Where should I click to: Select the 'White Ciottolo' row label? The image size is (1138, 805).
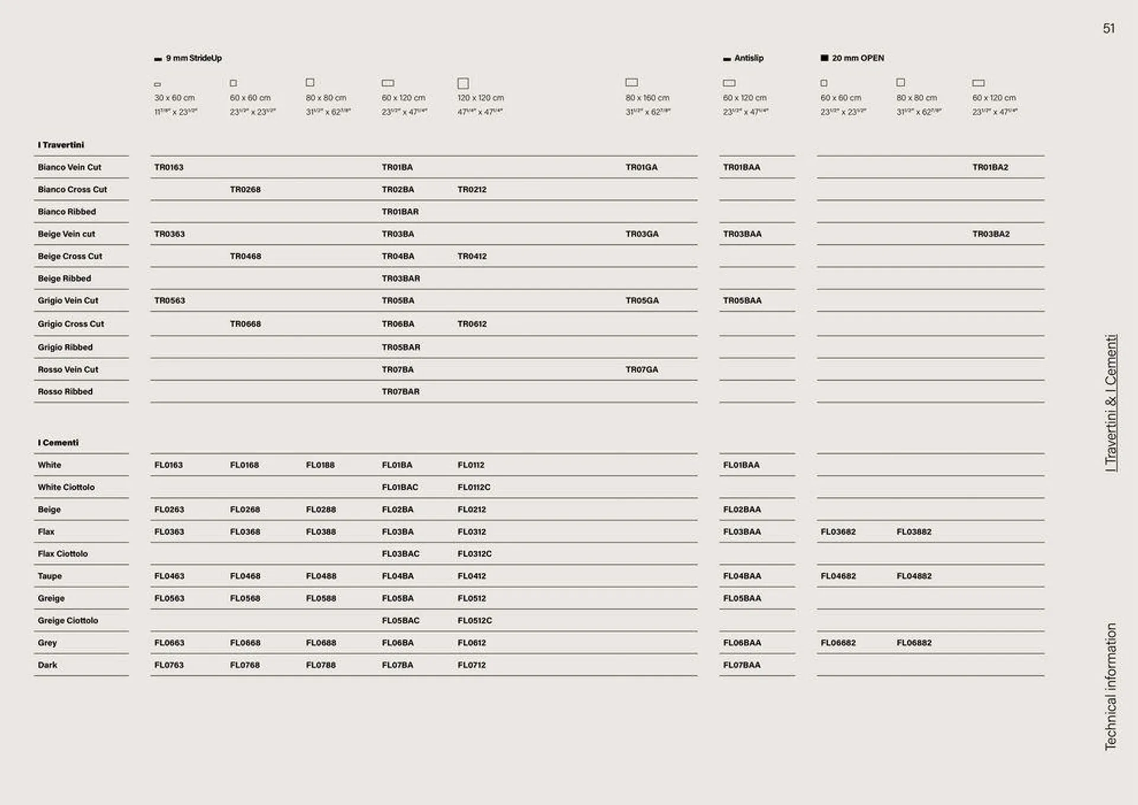pyautogui.click(x=66, y=487)
